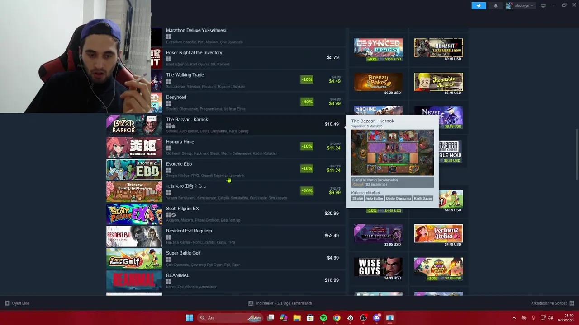Select the Marathon Deluxe Yükseltmesi title
Viewport: 579px width, 325px height.
point(196,30)
